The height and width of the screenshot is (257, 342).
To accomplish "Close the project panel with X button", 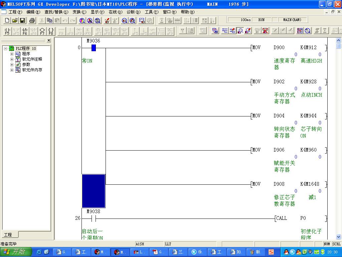I will pyautogui.click(x=49, y=40).
